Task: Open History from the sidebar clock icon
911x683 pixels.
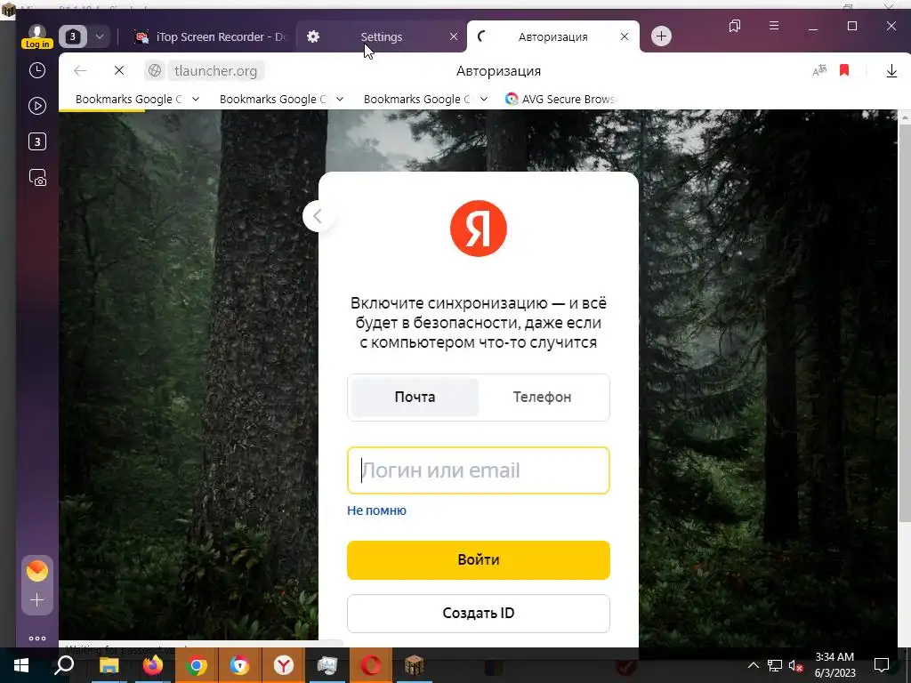Action: point(37,70)
